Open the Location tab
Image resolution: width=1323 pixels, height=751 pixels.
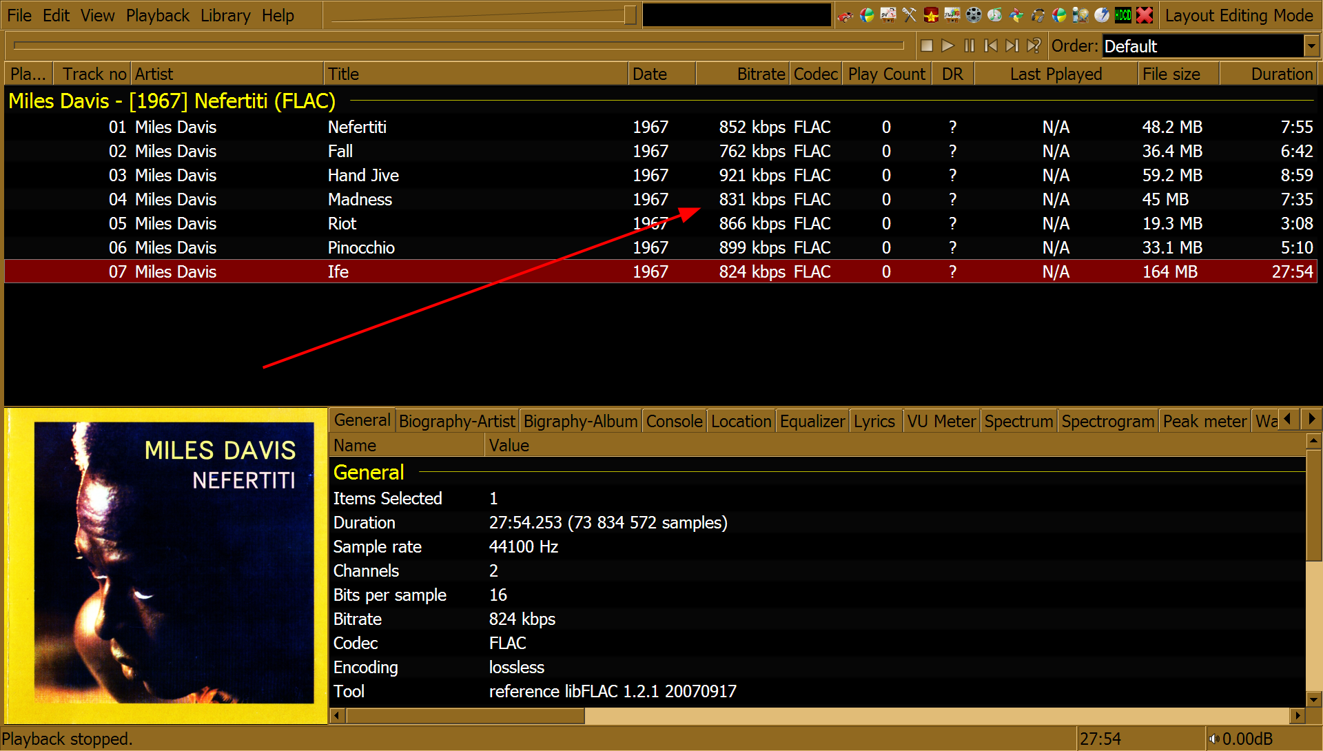tap(741, 421)
